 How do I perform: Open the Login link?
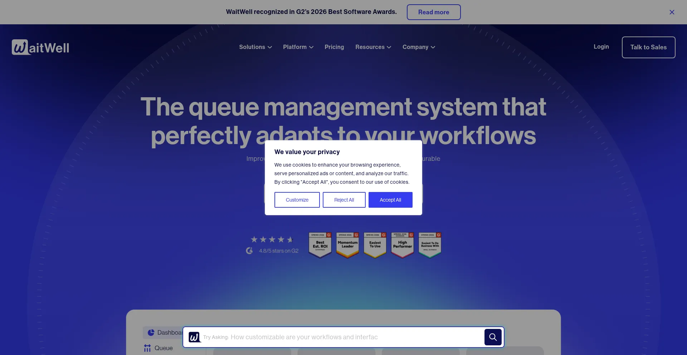point(601,46)
